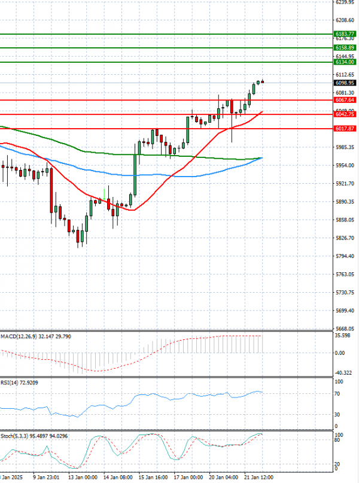Click the 5668.05 price at price axis bottom
This screenshot has width=359, height=483.
click(x=345, y=329)
